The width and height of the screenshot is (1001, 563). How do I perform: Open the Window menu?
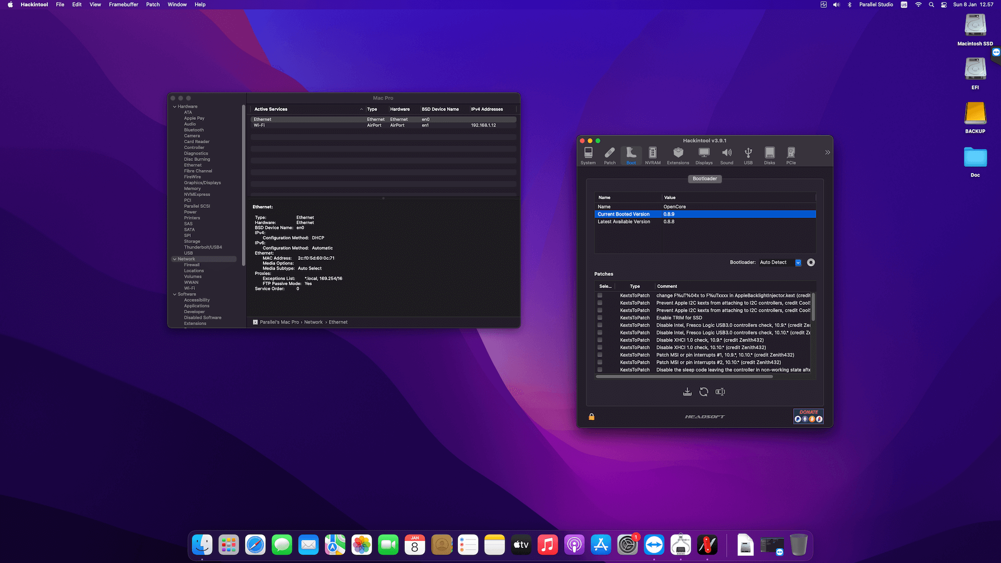177,5
